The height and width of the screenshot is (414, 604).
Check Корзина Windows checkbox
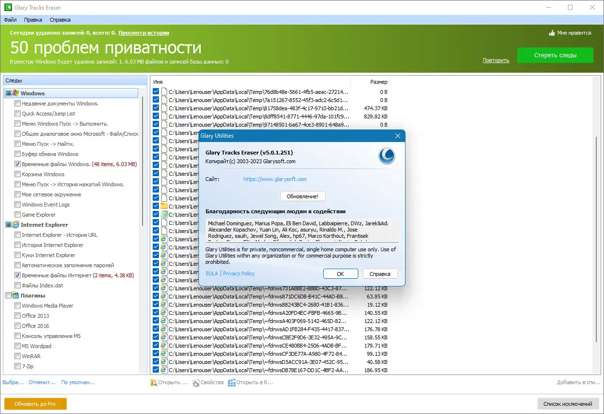pyautogui.click(x=17, y=174)
